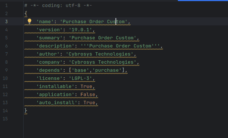Click the 'purchase' dependency string
This screenshot has height=138, width=228.
click(107, 70)
